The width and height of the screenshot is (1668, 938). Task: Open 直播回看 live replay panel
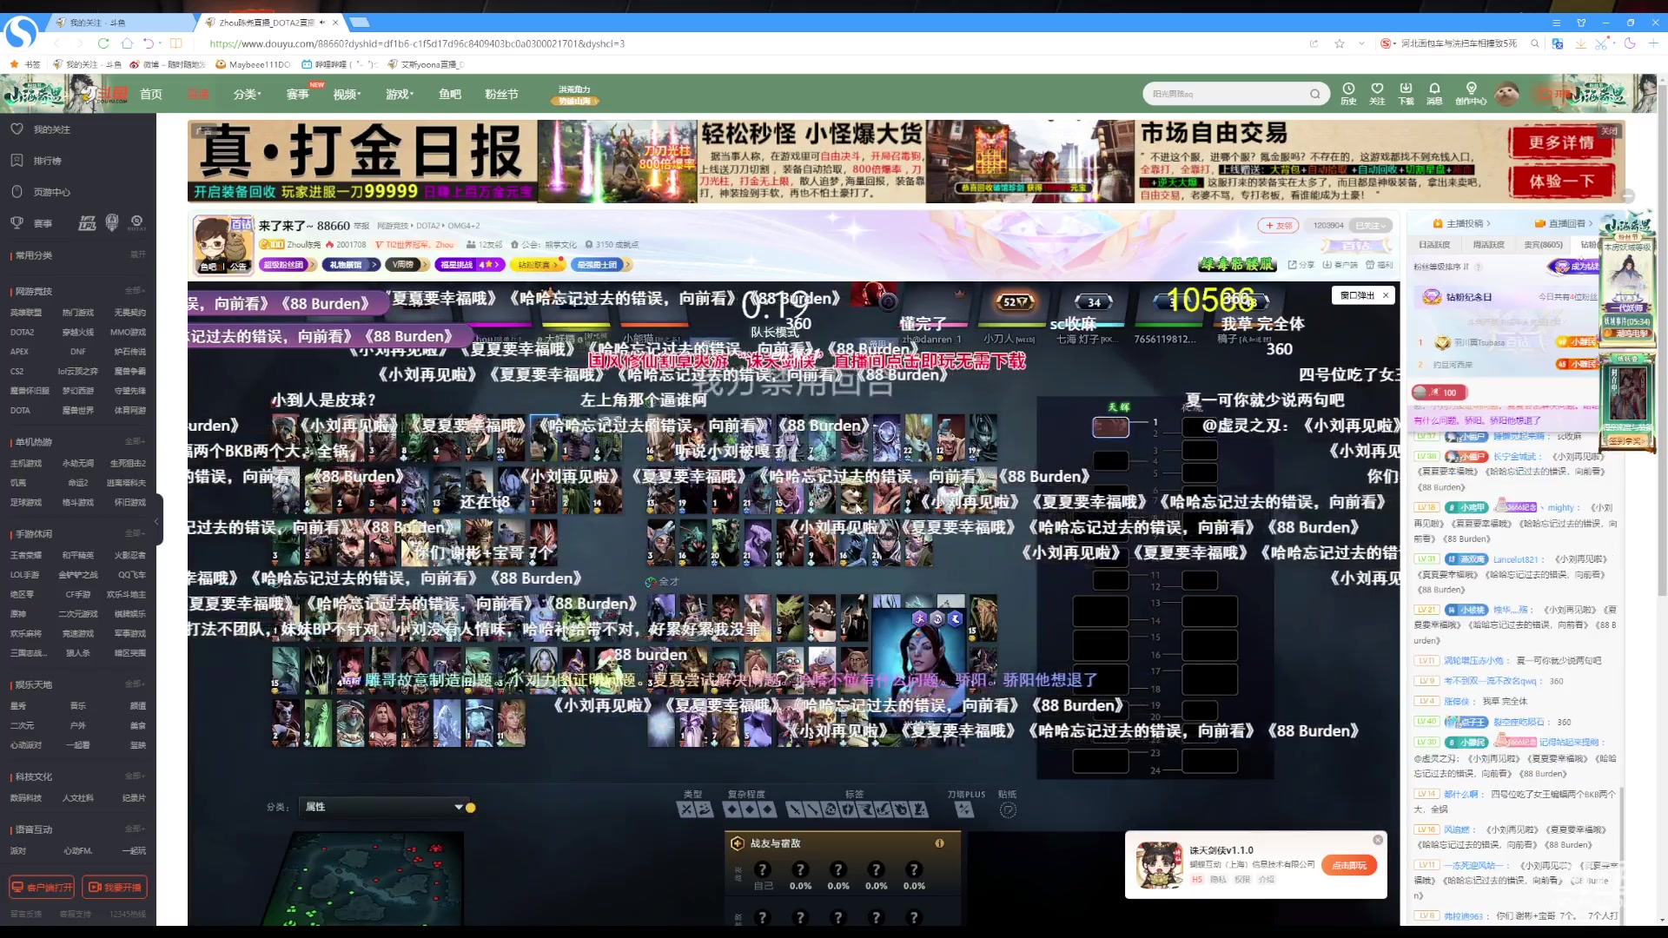pos(1564,224)
